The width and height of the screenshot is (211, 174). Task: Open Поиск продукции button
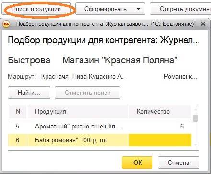click(36, 9)
